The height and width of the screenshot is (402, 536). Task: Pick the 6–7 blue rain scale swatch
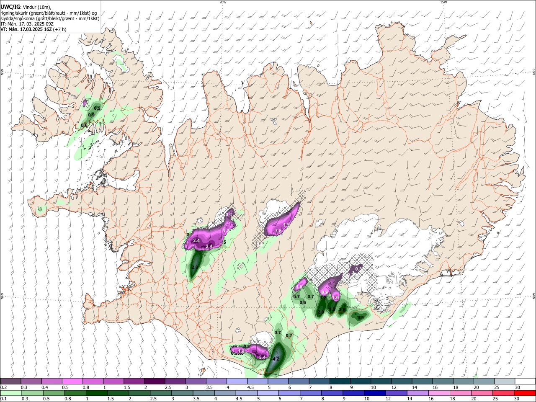289,393
